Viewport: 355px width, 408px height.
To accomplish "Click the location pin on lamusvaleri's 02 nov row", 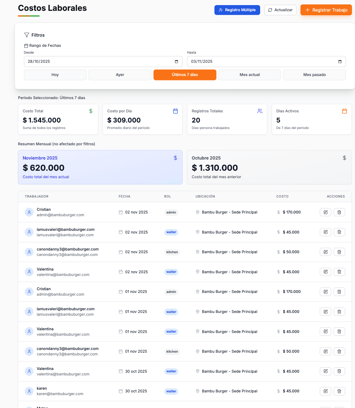I will pos(197,232).
